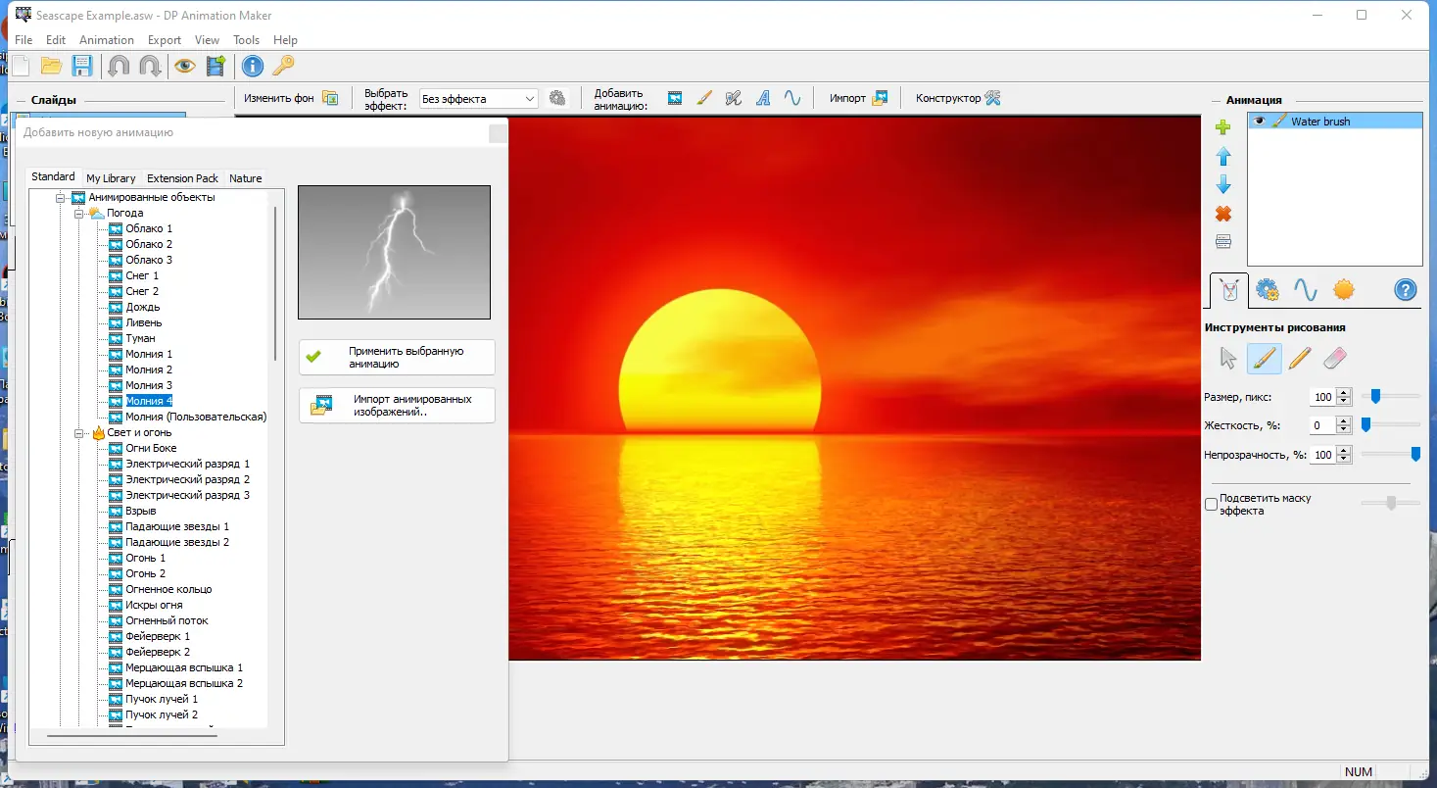Collapse the Погода tree node
1437x788 pixels.
coord(79,213)
